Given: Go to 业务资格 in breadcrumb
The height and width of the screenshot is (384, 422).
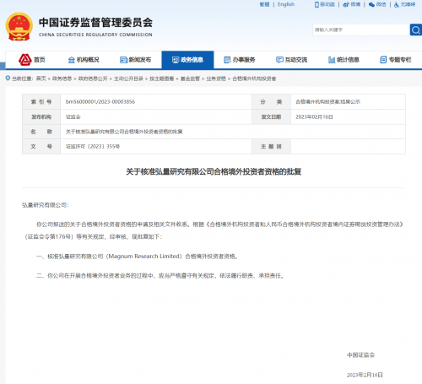Looking at the screenshot, I should (216, 78).
